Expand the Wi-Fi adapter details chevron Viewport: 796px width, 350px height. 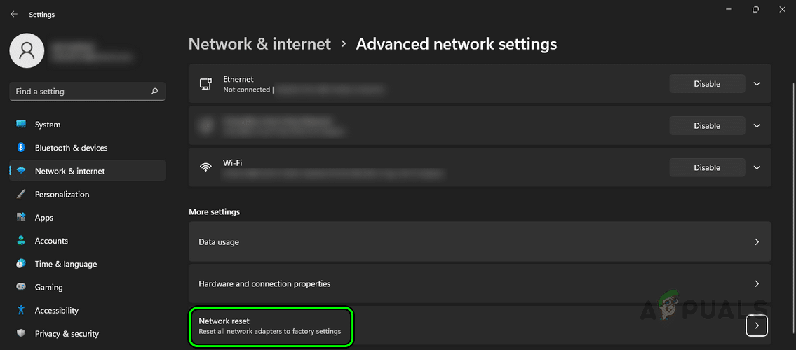click(757, 168)
